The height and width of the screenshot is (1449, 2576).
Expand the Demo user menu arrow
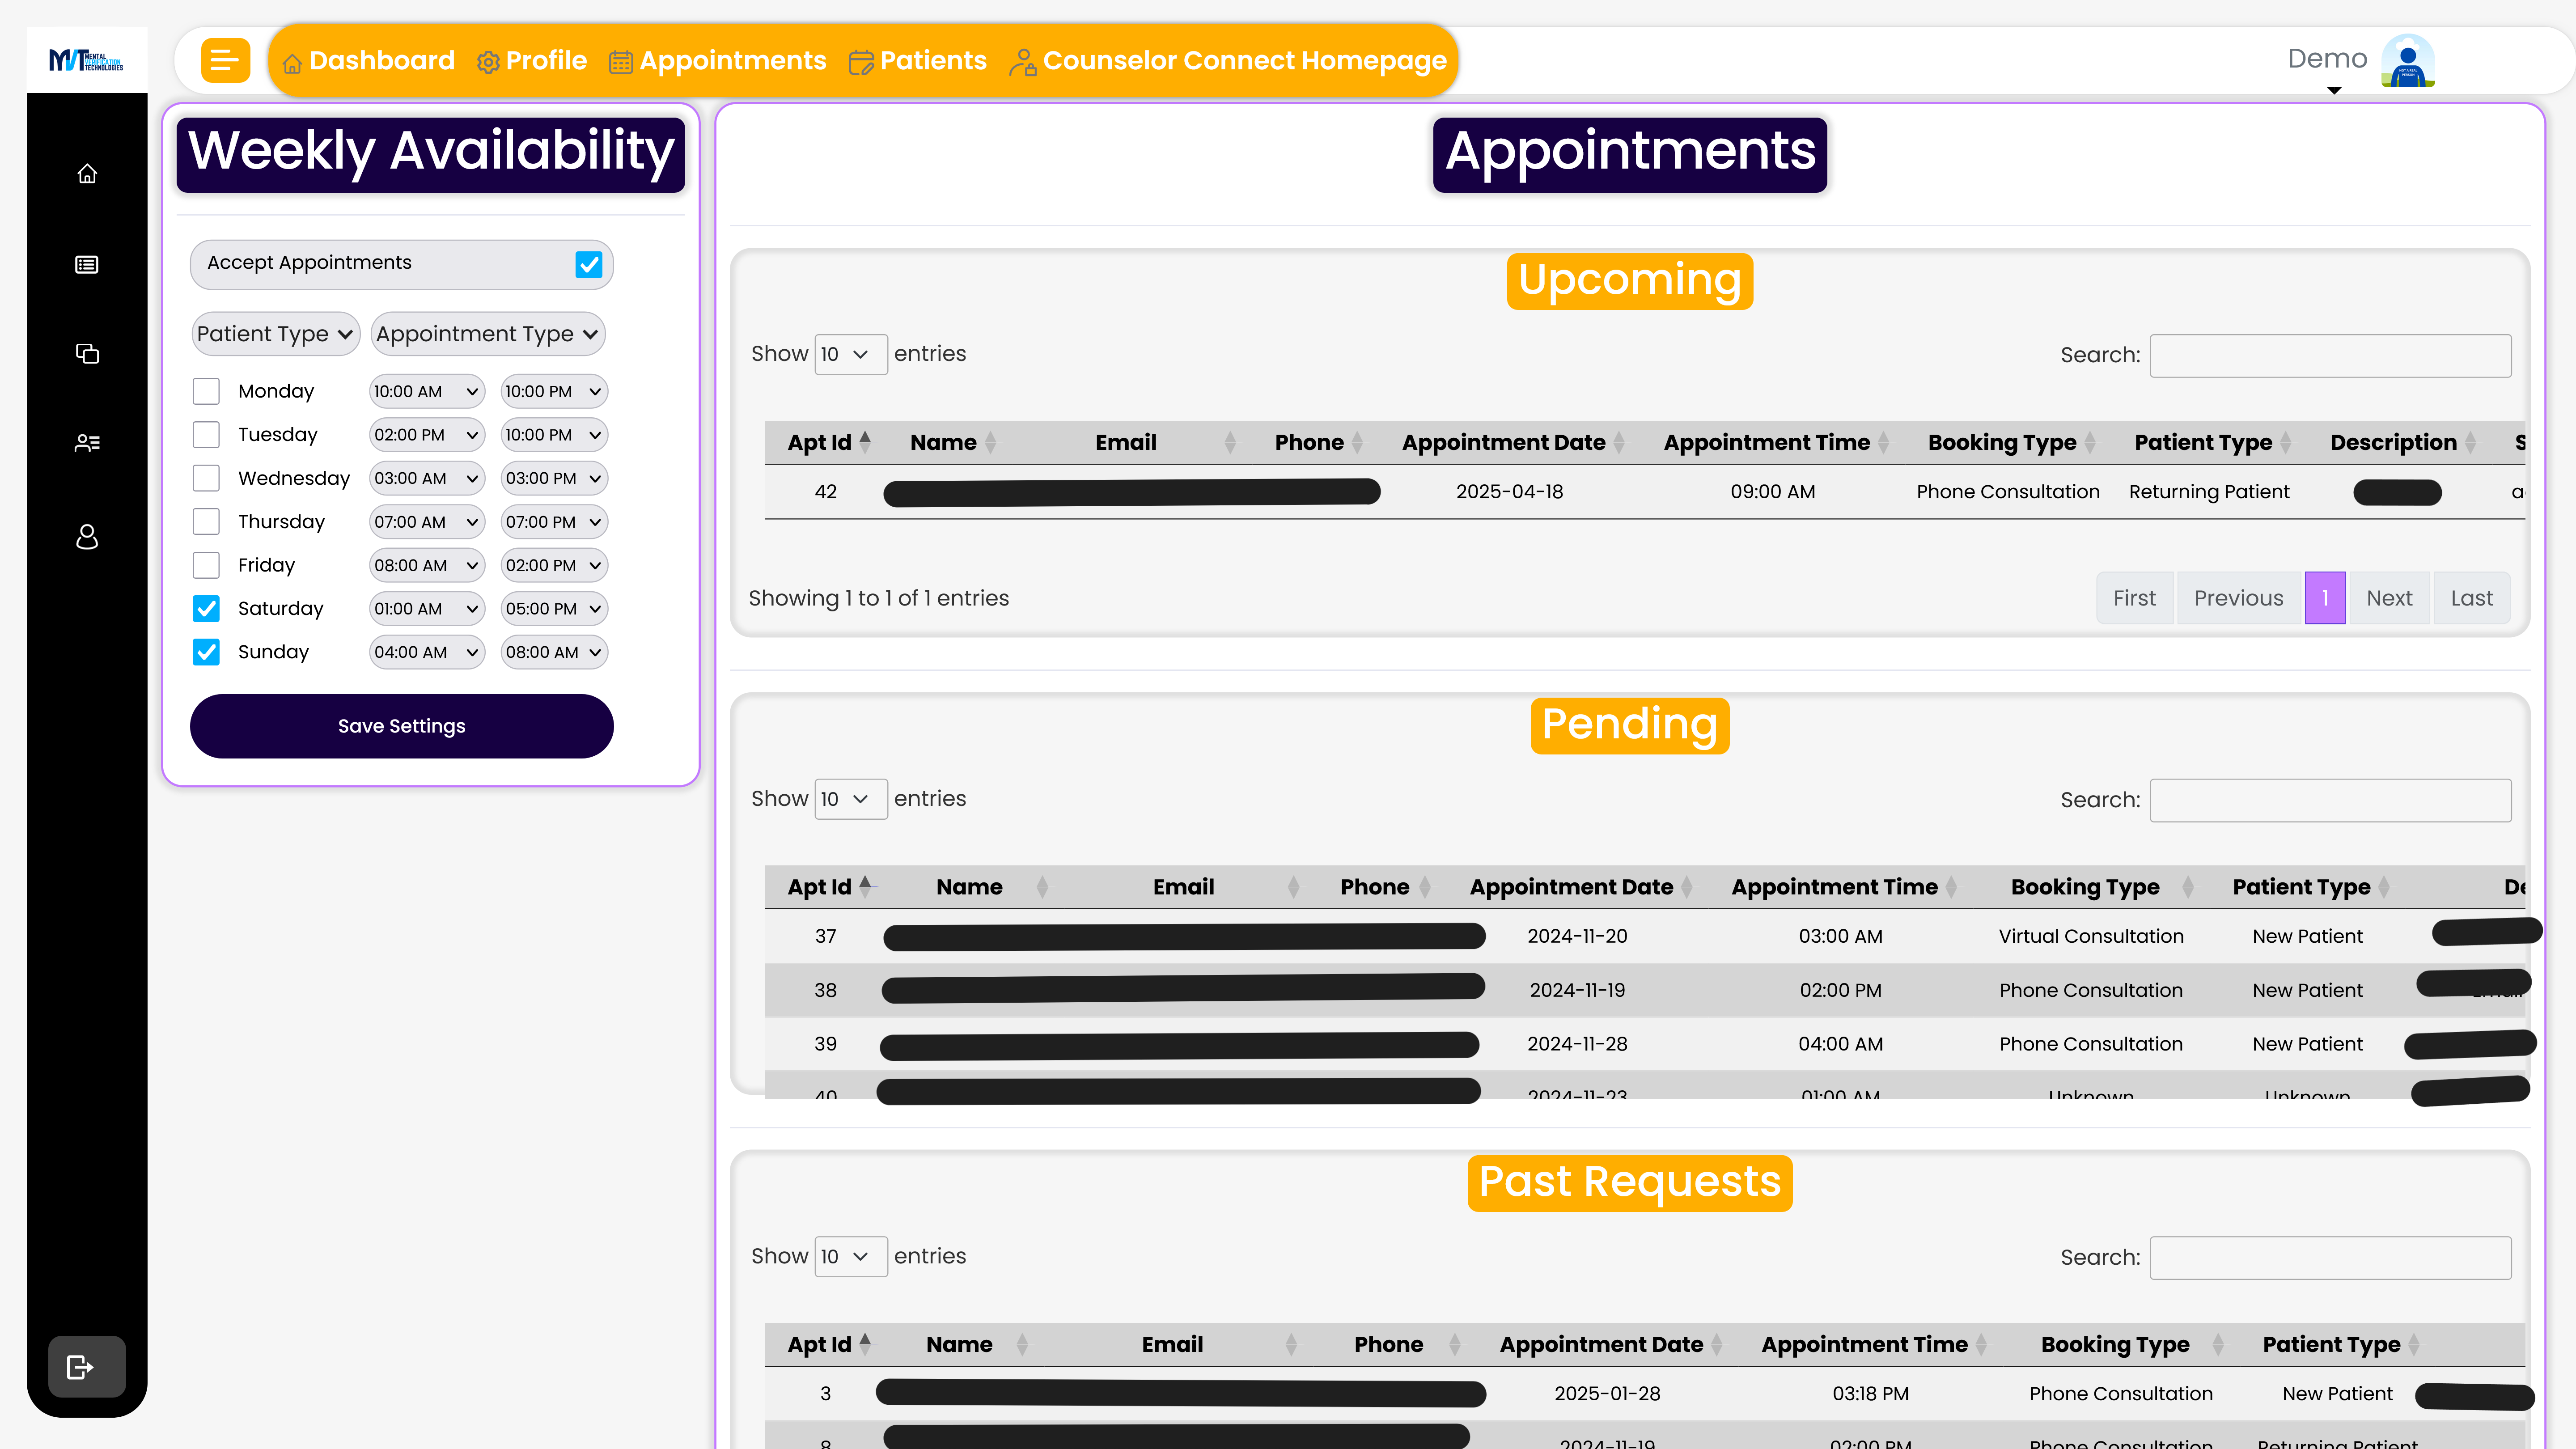coord(2334,90)
